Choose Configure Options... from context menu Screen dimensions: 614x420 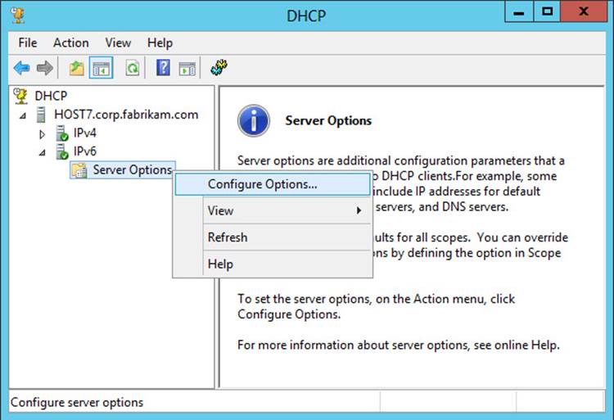(x=273, y=184)
